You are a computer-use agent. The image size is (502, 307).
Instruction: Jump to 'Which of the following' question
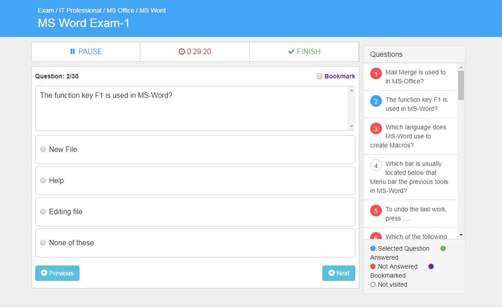[410, 234]
